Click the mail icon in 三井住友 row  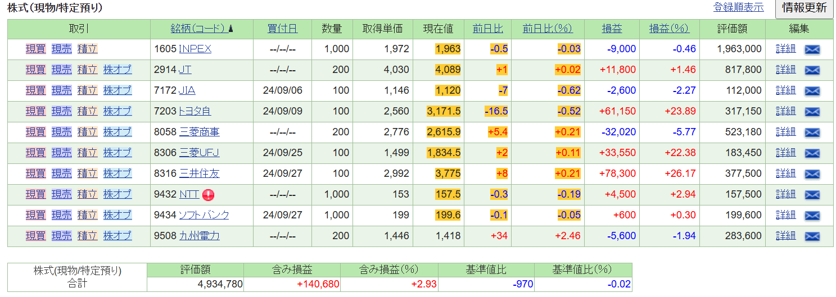[x=812, y=174]
